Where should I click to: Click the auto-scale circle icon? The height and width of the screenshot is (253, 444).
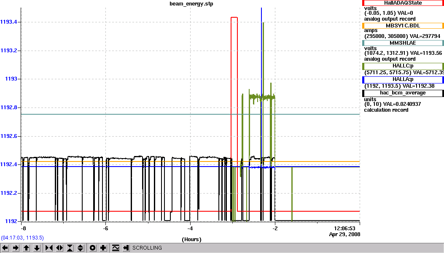click(93, 248)
